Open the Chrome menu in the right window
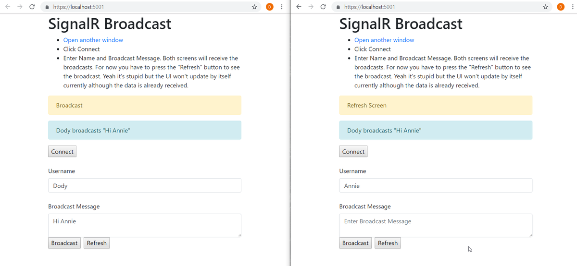 point(572,7)
